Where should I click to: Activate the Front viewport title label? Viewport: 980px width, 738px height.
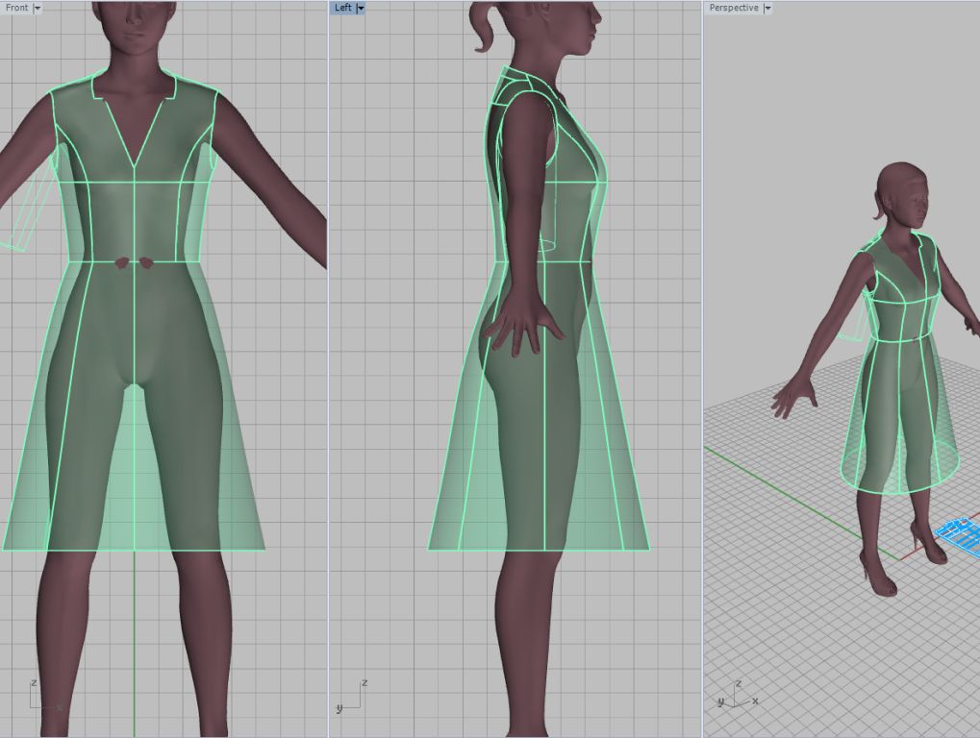17,8
